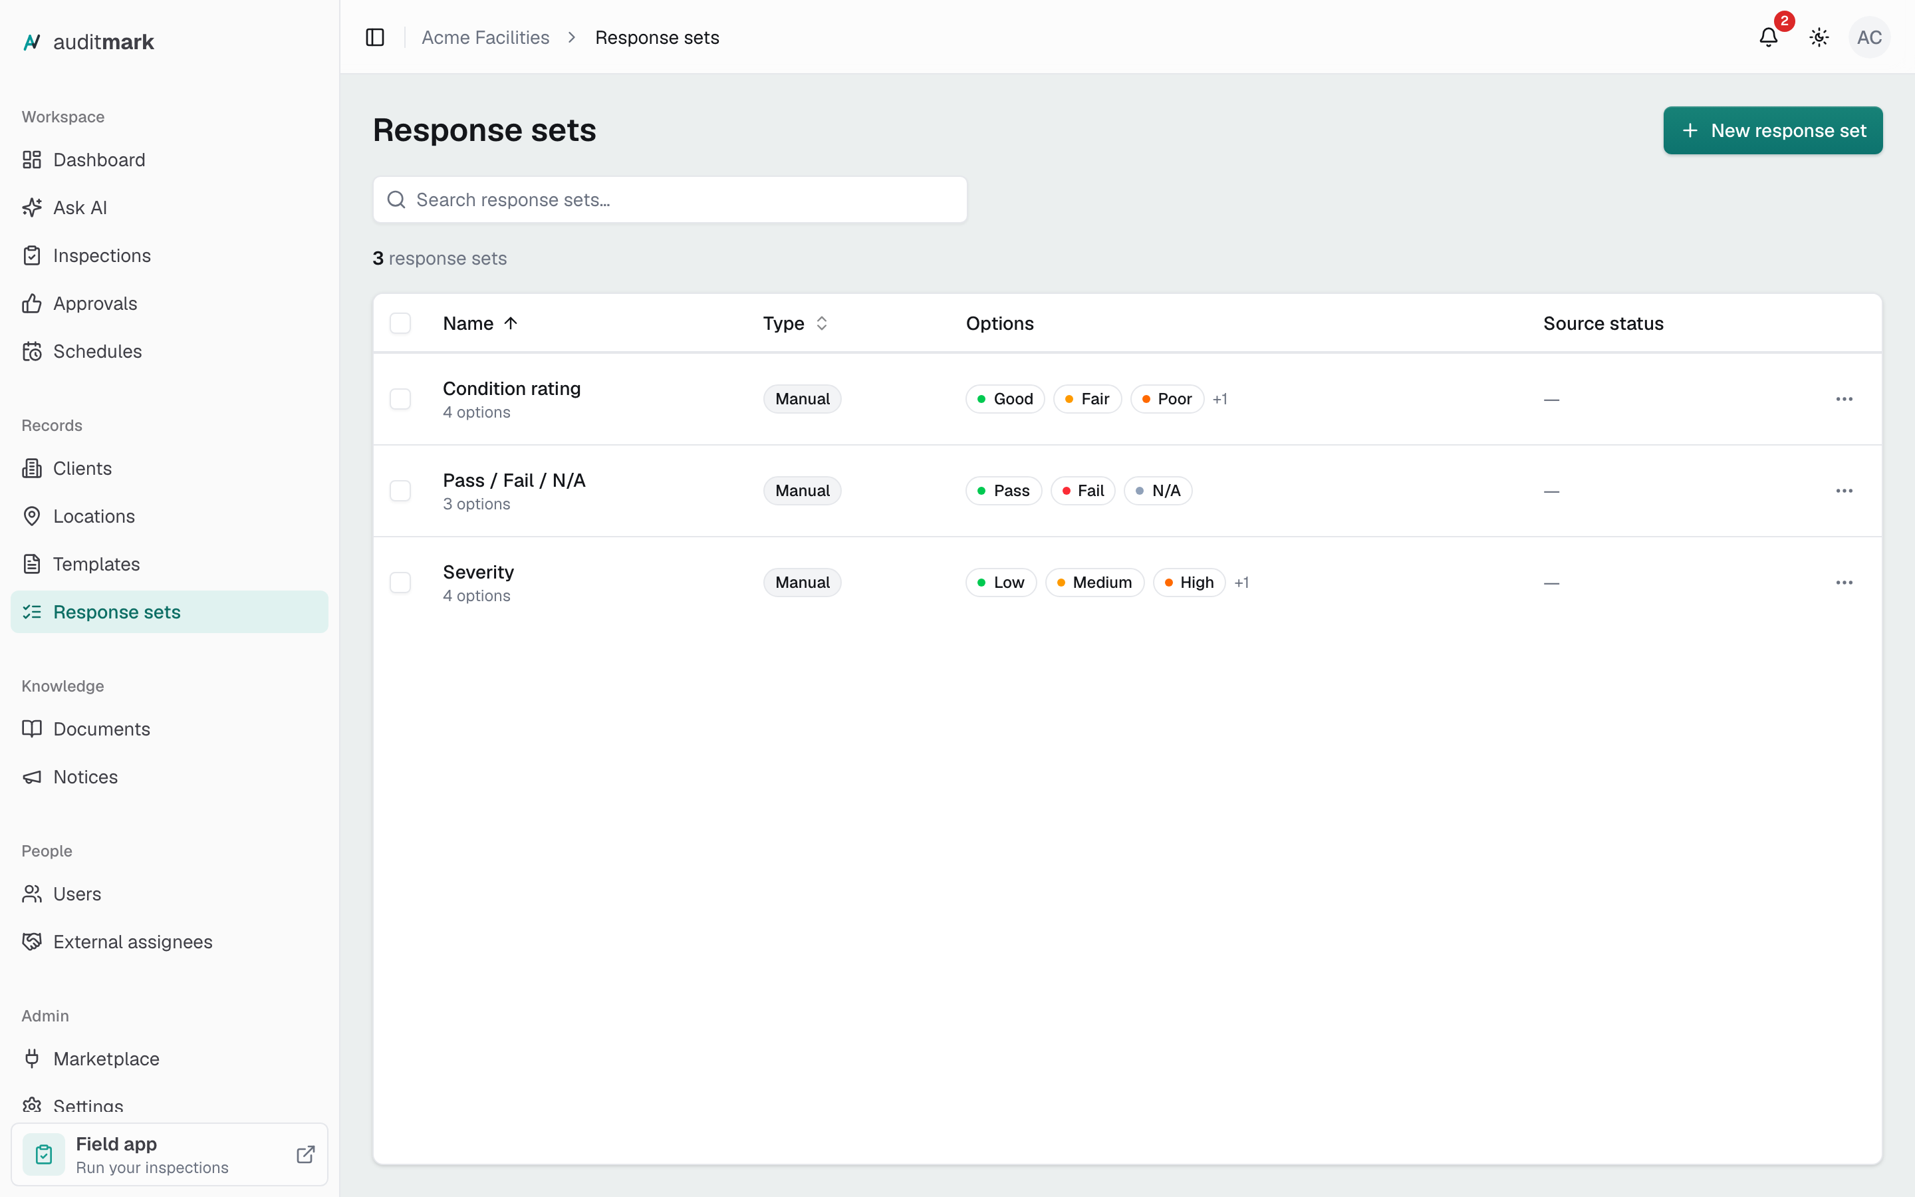Click the Manual badge in Severity row
This screenshot has height=1197, width=1915.
coord(802,583)
